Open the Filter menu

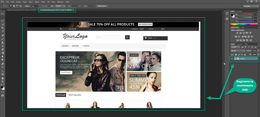click(x=43, y=2)
